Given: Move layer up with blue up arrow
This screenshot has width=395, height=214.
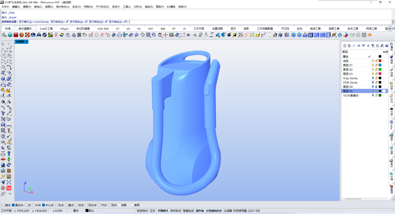Looking at the screenshot, I should pos(359,46).
